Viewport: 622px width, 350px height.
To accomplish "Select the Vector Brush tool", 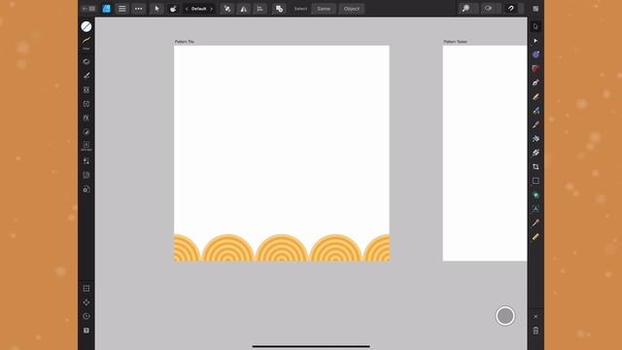I will point(536,111).
